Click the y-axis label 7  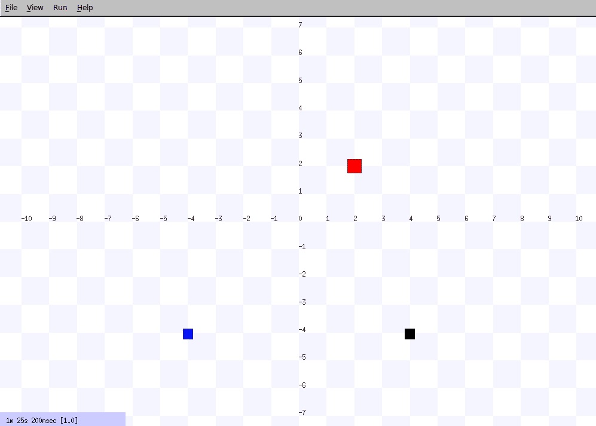point(300,25)
